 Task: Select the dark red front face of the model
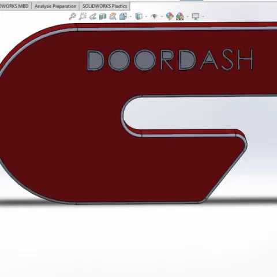coord(77,134)
